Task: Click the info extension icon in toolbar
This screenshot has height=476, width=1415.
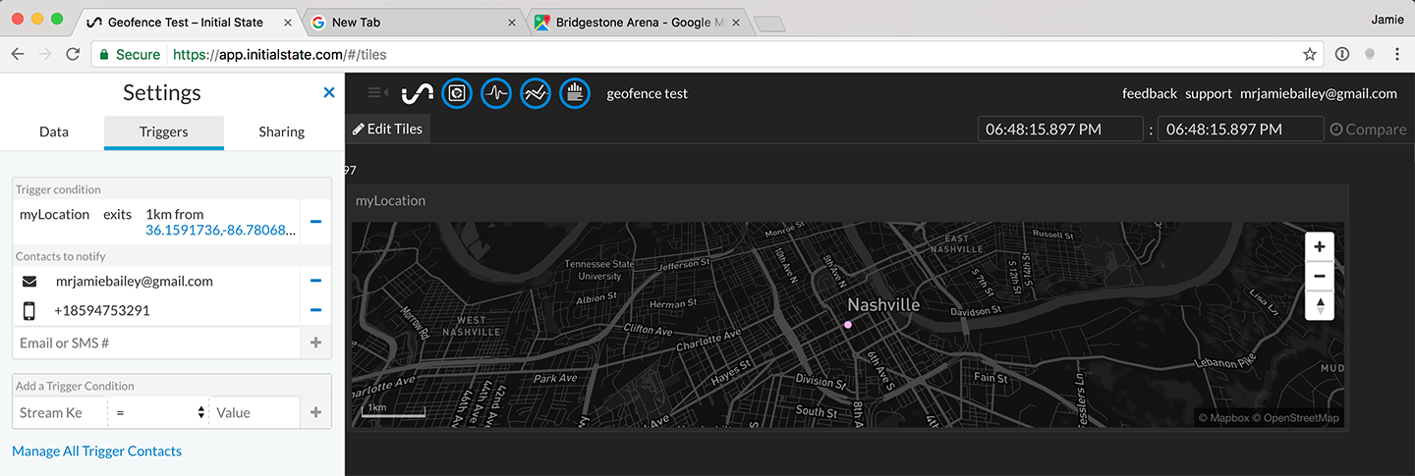Action: pos(1342,54)
